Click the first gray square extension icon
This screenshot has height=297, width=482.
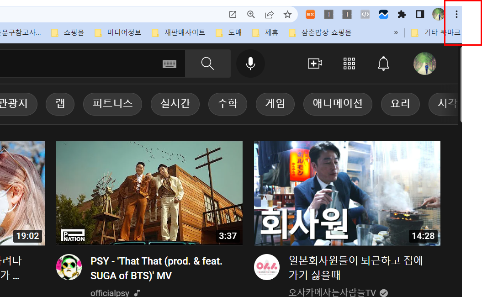pyautogui.click(x=328, y=15)
